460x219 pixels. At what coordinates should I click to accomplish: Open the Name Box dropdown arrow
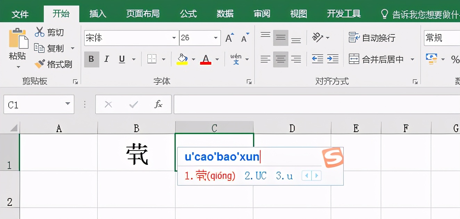68,104
